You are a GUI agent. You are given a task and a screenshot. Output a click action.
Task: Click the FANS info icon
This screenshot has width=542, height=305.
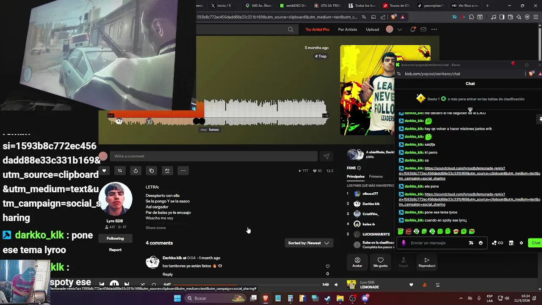[x=359, y=168]
